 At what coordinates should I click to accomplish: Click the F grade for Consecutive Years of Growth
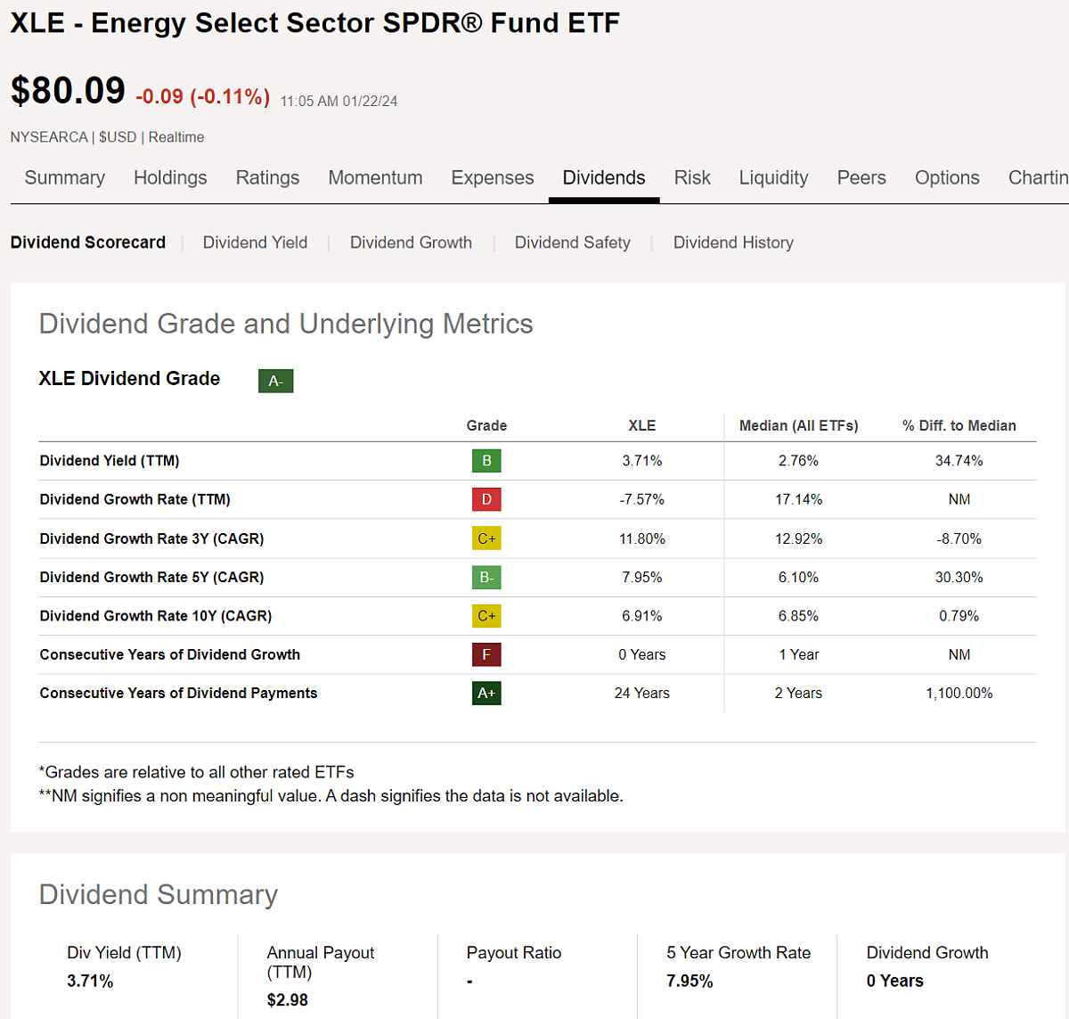(486, 654)
